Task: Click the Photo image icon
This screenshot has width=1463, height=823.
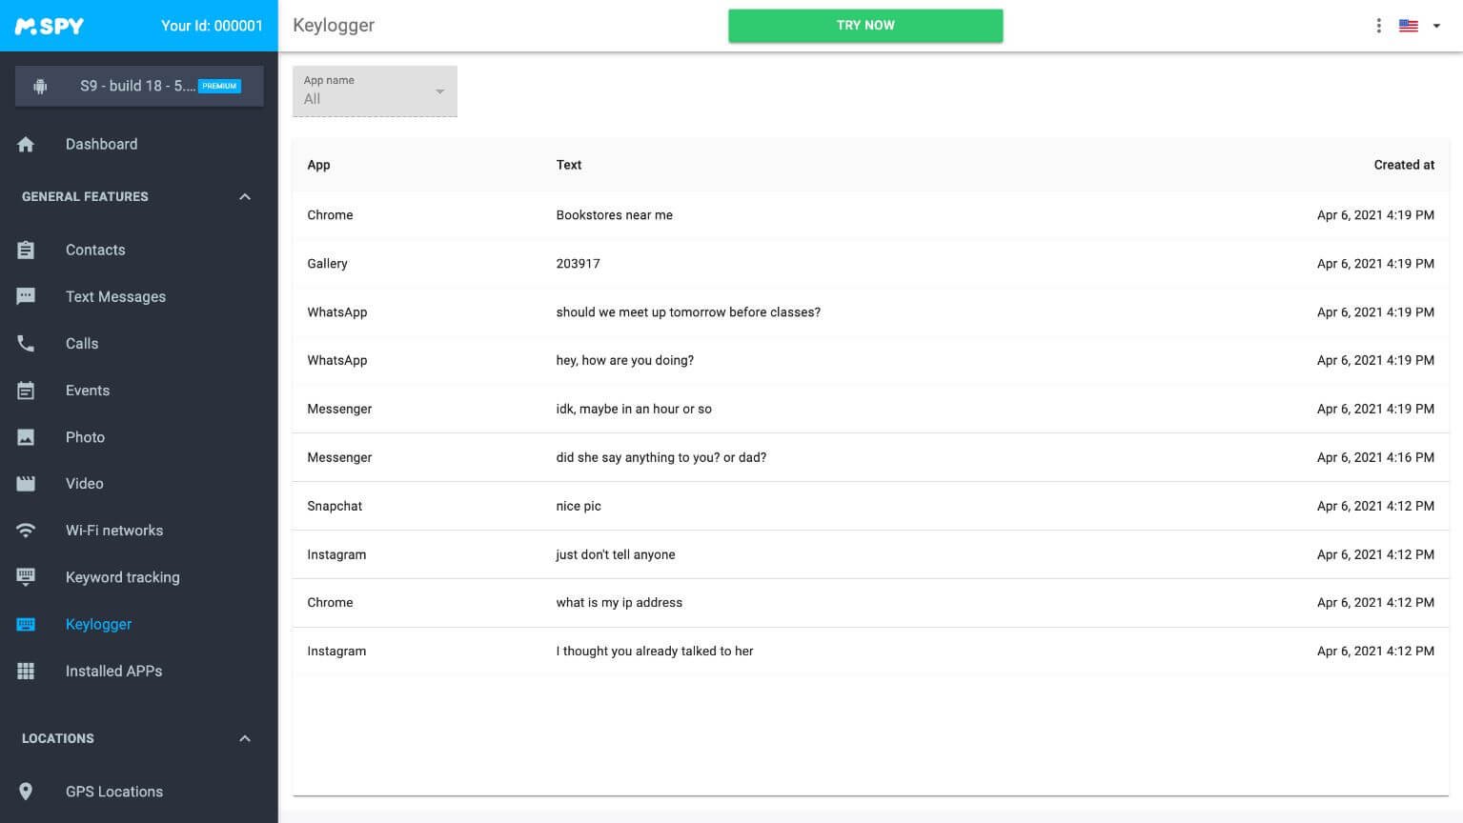Action: click(26, 437)
